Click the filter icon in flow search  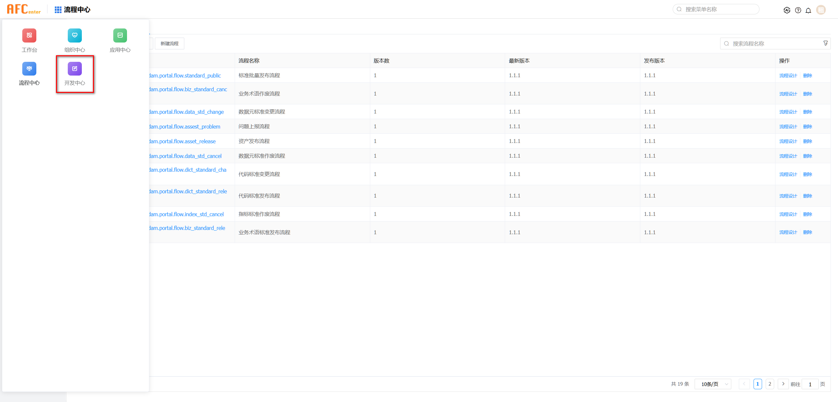point(825,44)
